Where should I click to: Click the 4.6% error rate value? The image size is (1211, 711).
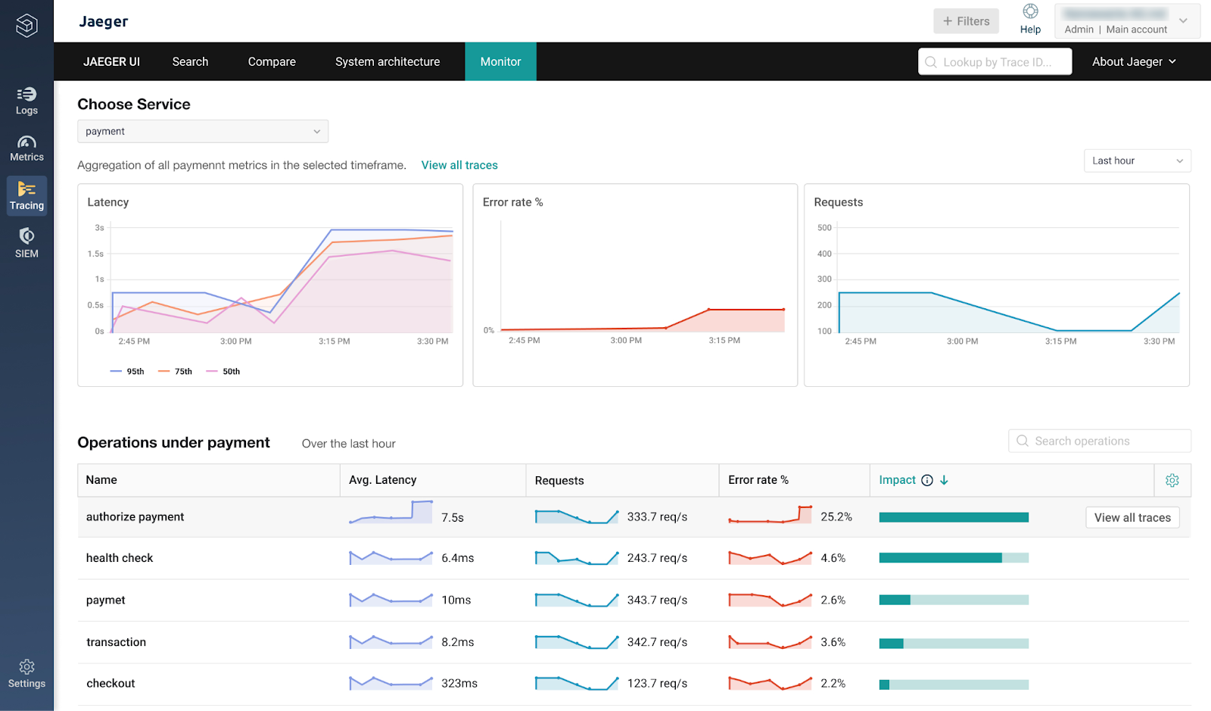point(833,558)
